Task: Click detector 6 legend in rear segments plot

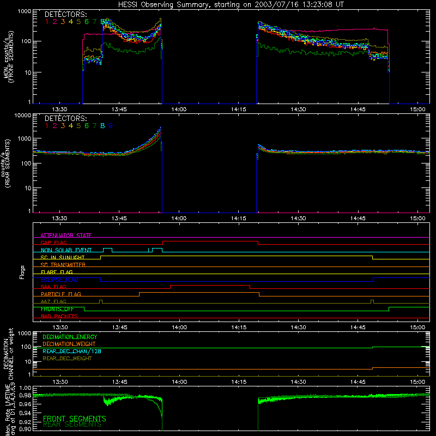Action: tap(87, 126)
